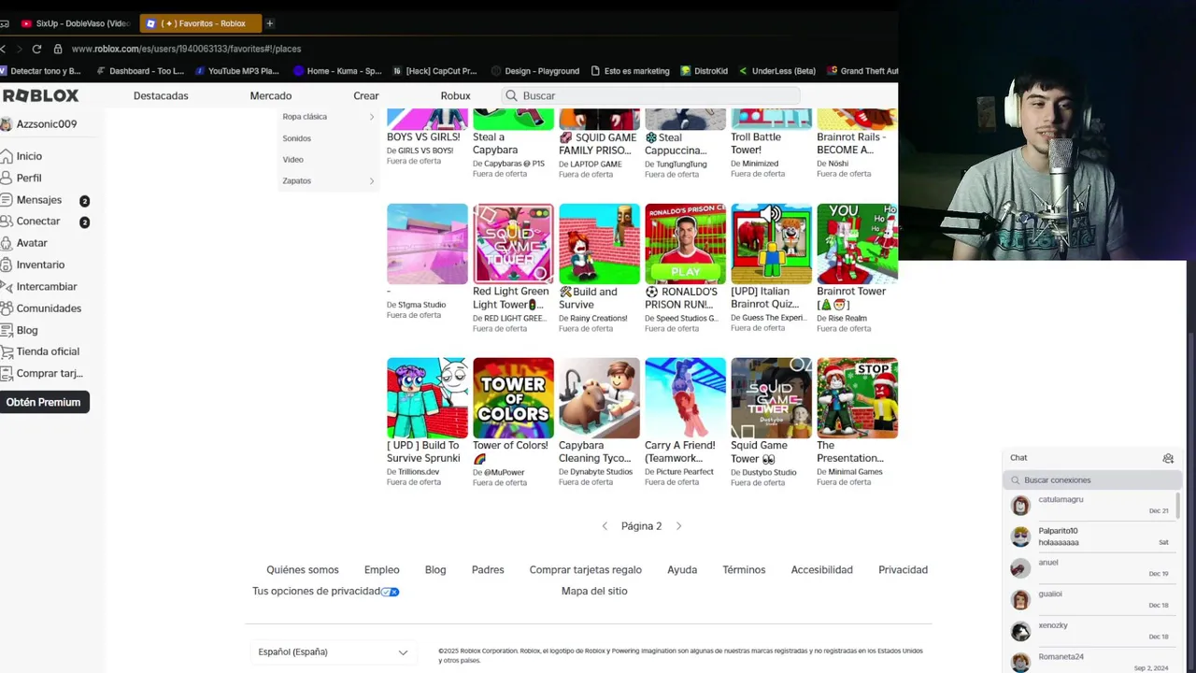Click the Roblox search input field
Screen dimensions: 1196x673
pos(651,95)
